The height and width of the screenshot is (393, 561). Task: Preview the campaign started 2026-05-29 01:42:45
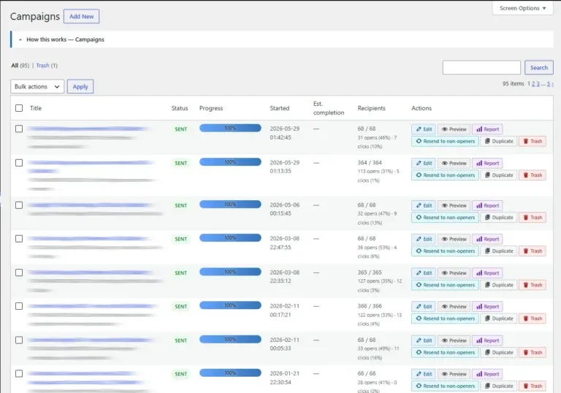tap(454, 129)
